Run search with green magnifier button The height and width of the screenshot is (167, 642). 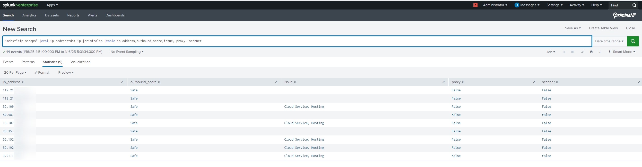(633, 41)
